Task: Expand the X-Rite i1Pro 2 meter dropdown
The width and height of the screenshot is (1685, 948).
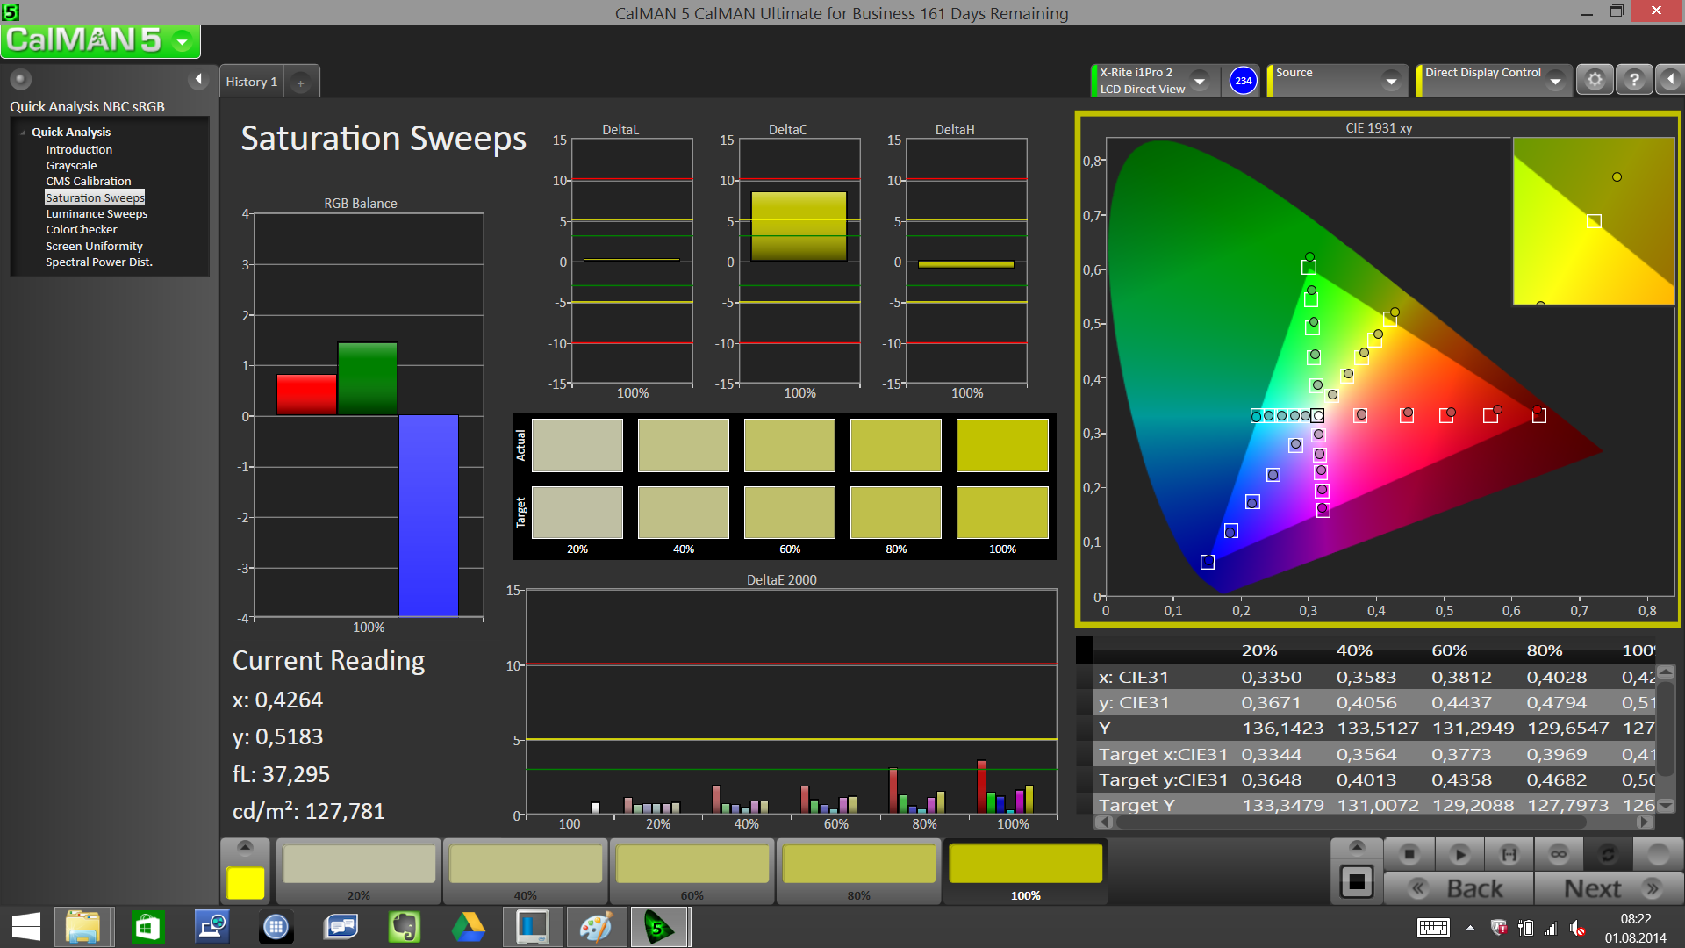Action: click(1199, 81)
